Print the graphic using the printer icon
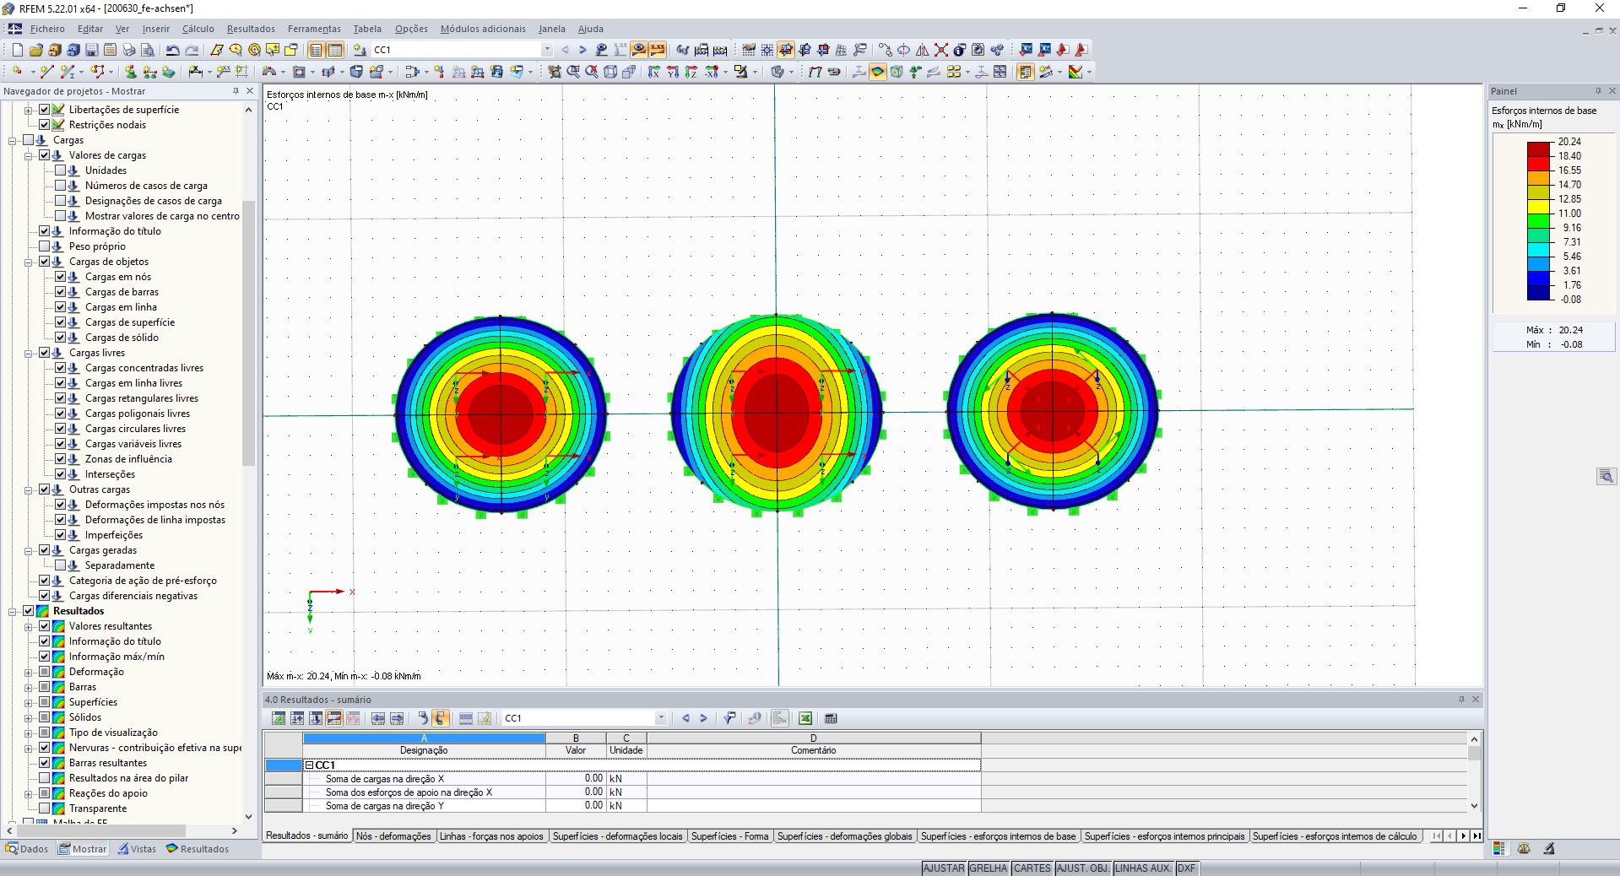The image size is (1620, 876). click(x=128, y=50)
